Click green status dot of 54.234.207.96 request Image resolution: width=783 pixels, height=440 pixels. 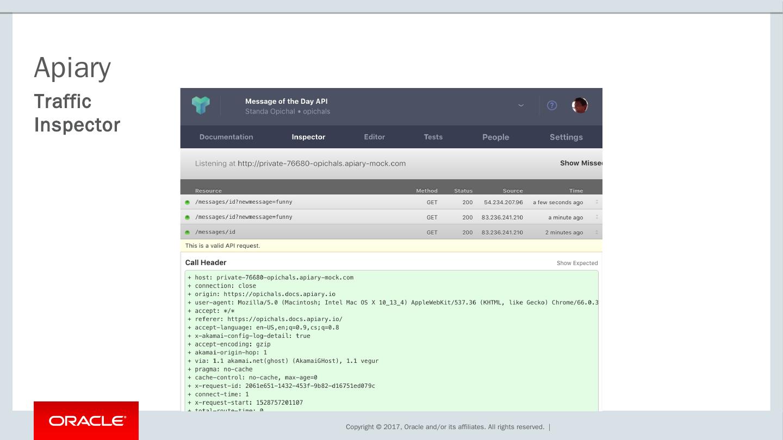188,203
